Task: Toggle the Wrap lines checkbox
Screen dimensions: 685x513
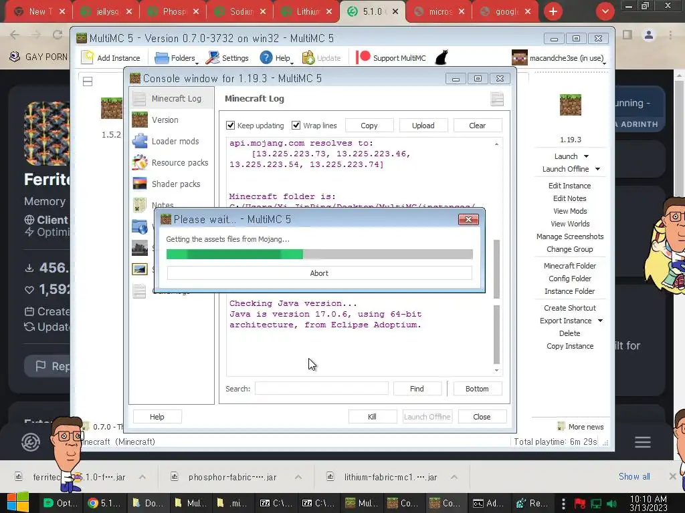Action: point(296,126)
